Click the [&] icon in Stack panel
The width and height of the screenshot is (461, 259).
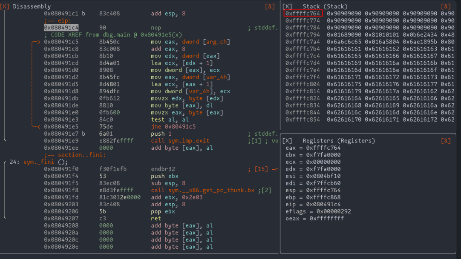(x=446, y=6)
